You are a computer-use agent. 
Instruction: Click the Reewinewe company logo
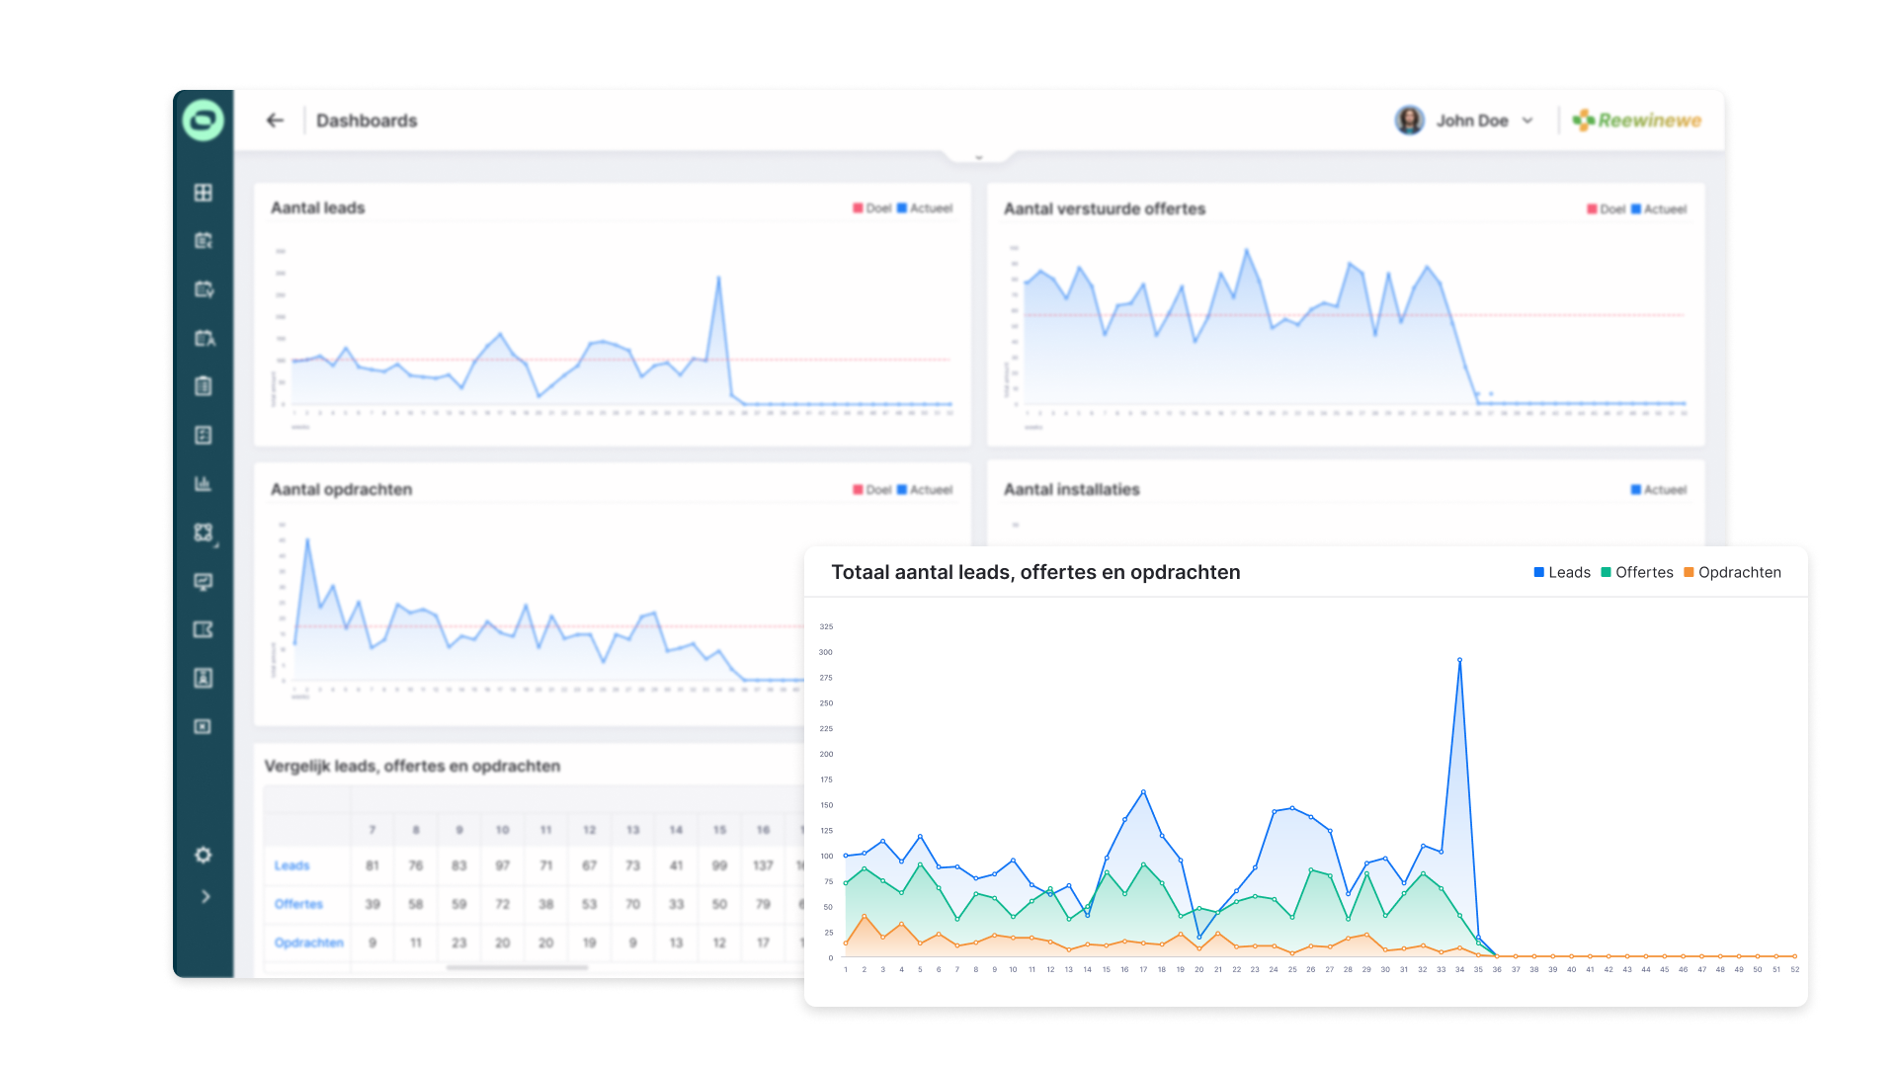1637,121
